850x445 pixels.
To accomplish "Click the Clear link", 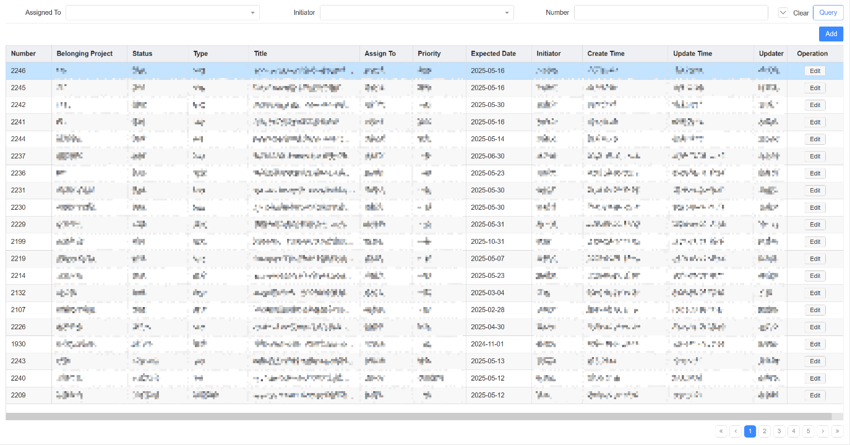I will (801, 13).
